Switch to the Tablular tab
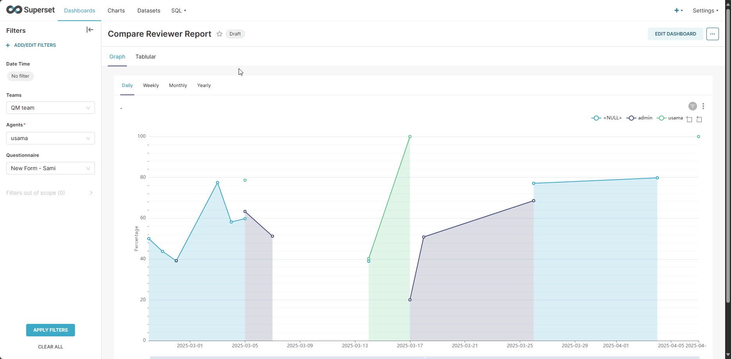The height and width of the screenshot is (359, 731). (x=145, y=57)
